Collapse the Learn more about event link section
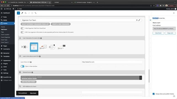The width and height of the screenshot is (177, 99). [x=82, y=56]
